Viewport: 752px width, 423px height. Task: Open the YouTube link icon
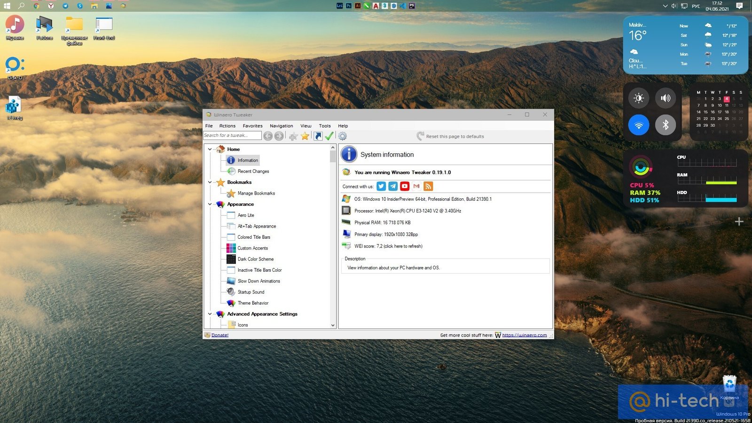(405, 186)
